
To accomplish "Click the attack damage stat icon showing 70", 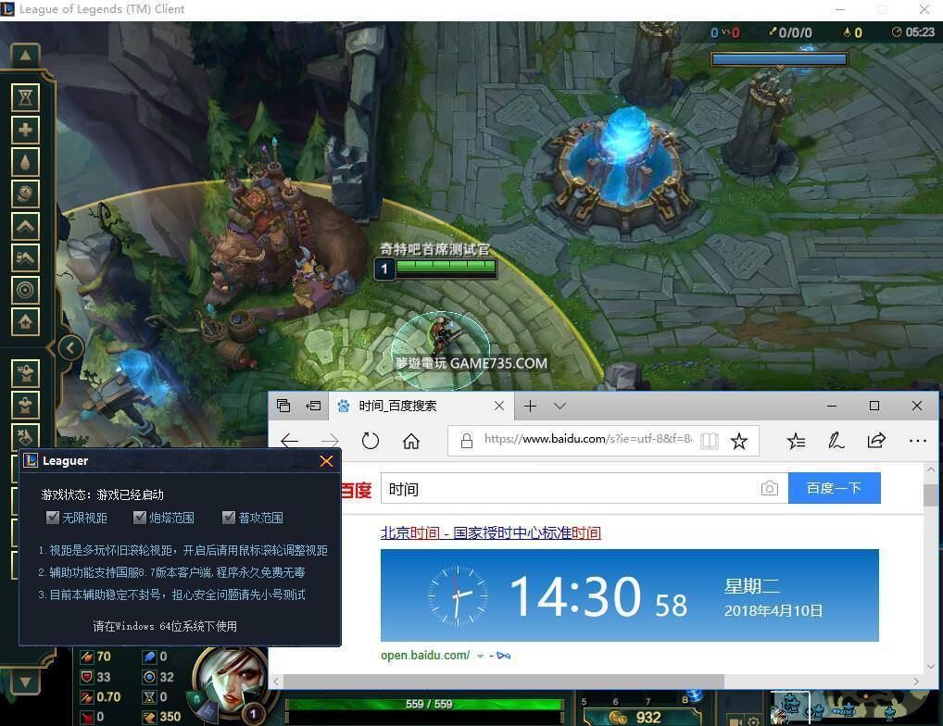I will pyautogui.click(x=86, y=657).
